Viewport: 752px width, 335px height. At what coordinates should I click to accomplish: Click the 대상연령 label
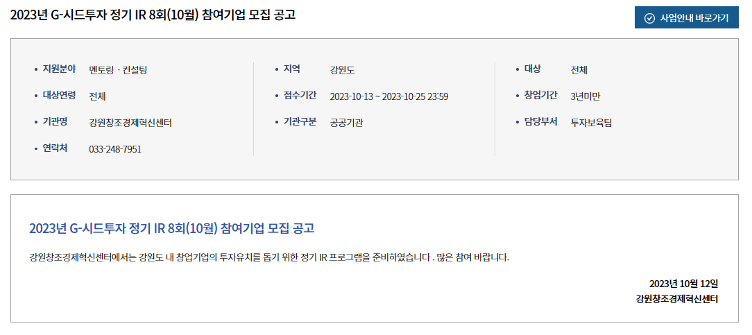pos(59,96)
